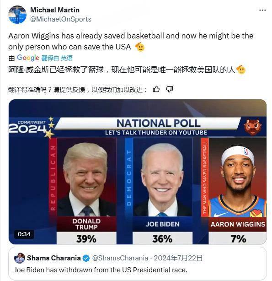Open the Shams Charania name in quoted tweet

point(54,258)
